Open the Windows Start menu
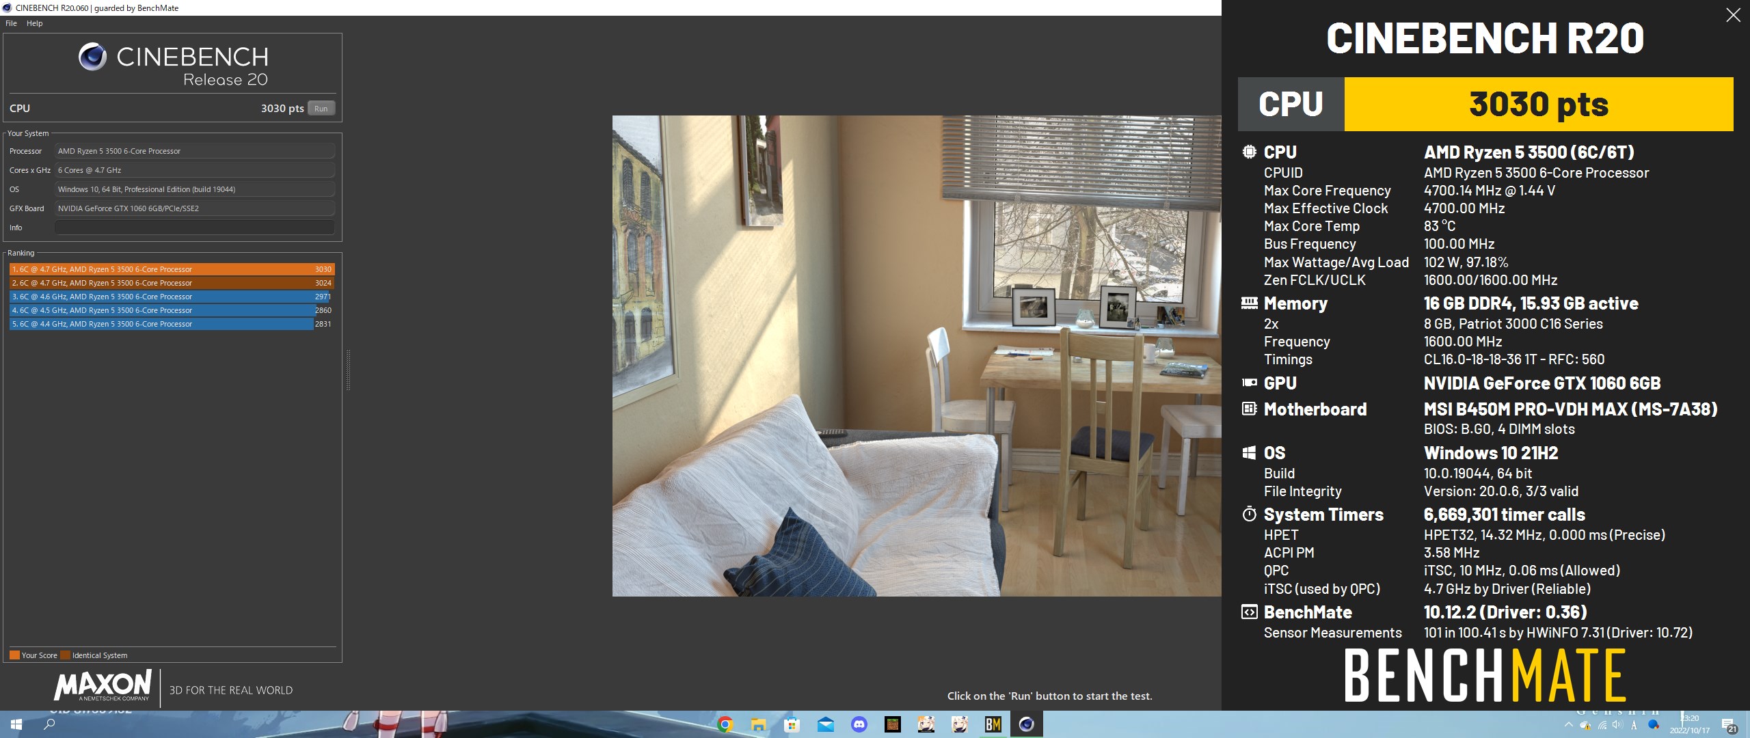This screenshot has width=1750, height=738. tap(16, 724)
